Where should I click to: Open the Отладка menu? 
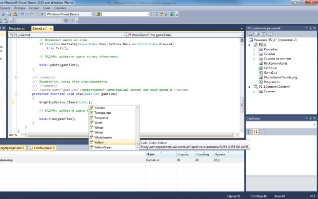point(19,8)
